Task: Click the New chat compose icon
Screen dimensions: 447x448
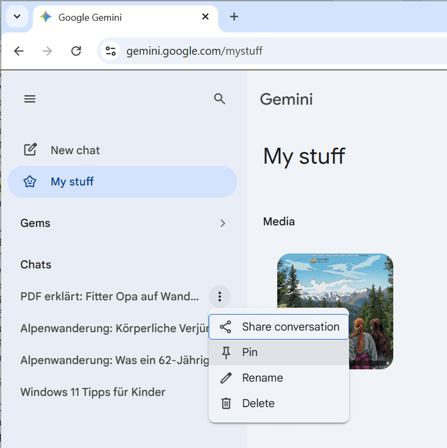Action: (x=30, y=149)
